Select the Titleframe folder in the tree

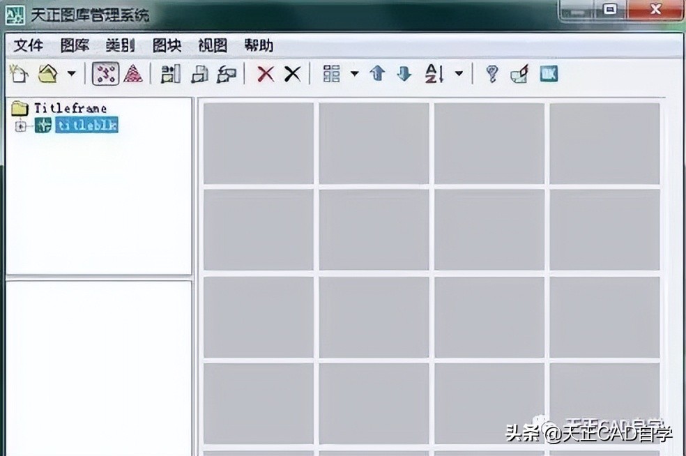click(x=70, y=108)
